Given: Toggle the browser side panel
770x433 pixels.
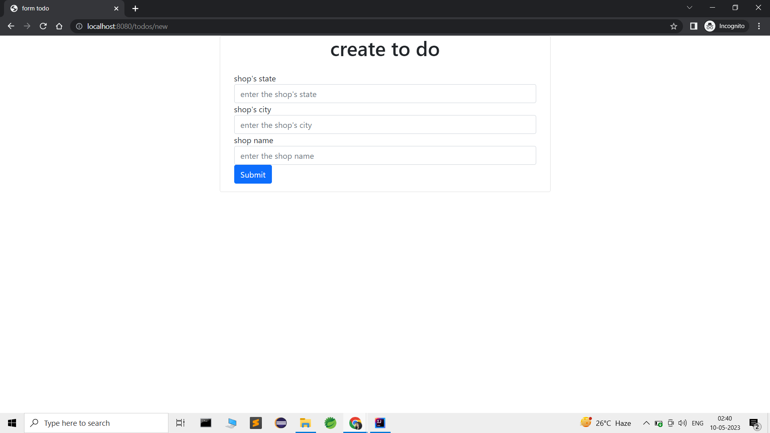Looking at the screenshot, I should coord(693,26).
